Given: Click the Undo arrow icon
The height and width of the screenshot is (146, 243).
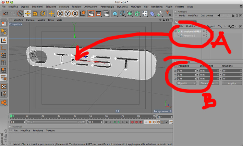Looking at the screenshot, I should point(5,14).
